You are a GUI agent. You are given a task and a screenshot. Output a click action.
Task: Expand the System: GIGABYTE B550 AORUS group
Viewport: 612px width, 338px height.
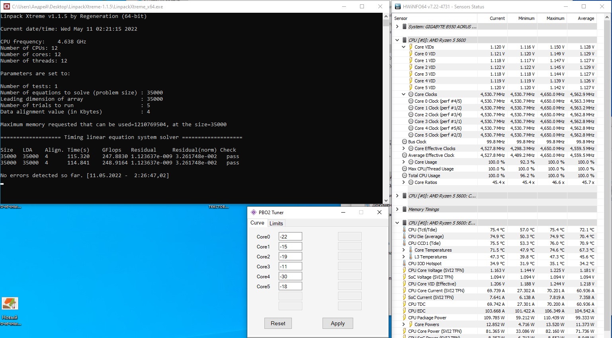click(397, 27)
